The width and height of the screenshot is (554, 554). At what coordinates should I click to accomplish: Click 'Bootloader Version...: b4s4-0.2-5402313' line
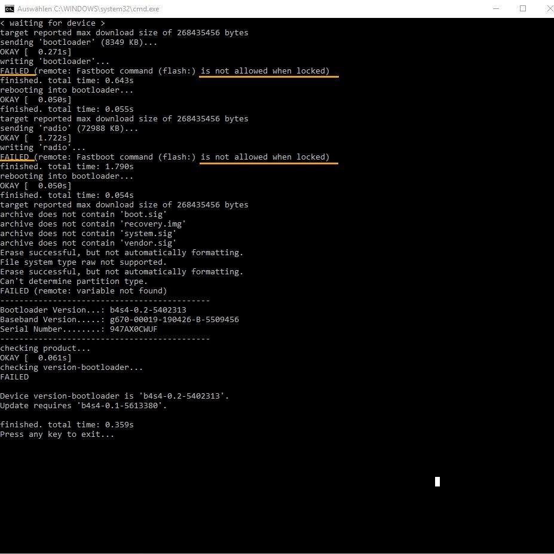93,310
